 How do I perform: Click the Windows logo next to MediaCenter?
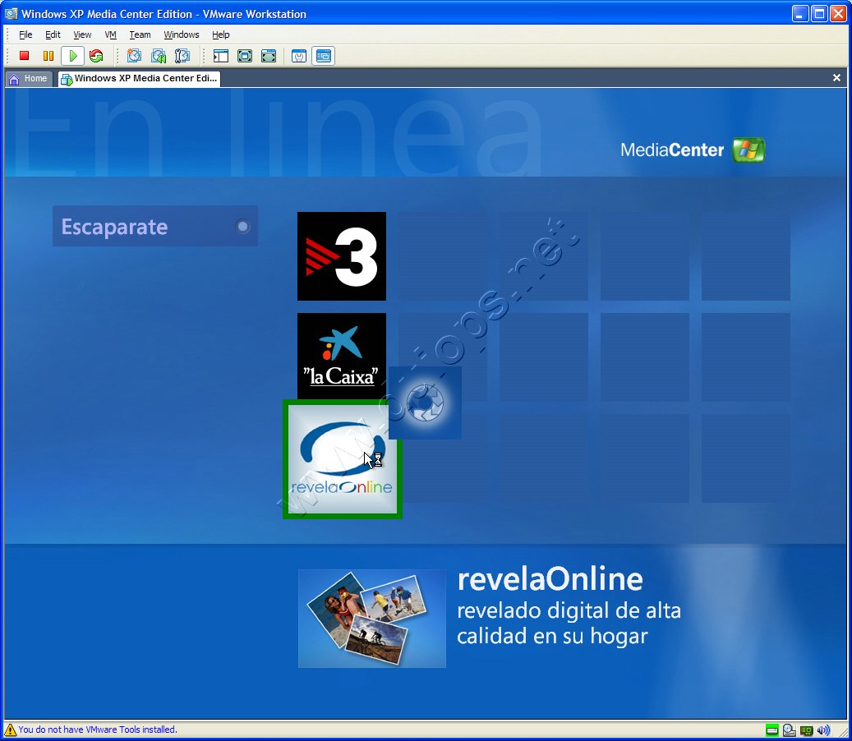(x=748, y=150)
